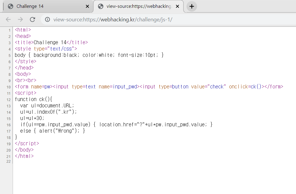Image resolution: width=296 pixels, height=194 pixels.
Task: Click the <script> opening tag
Action: [26, 93]
